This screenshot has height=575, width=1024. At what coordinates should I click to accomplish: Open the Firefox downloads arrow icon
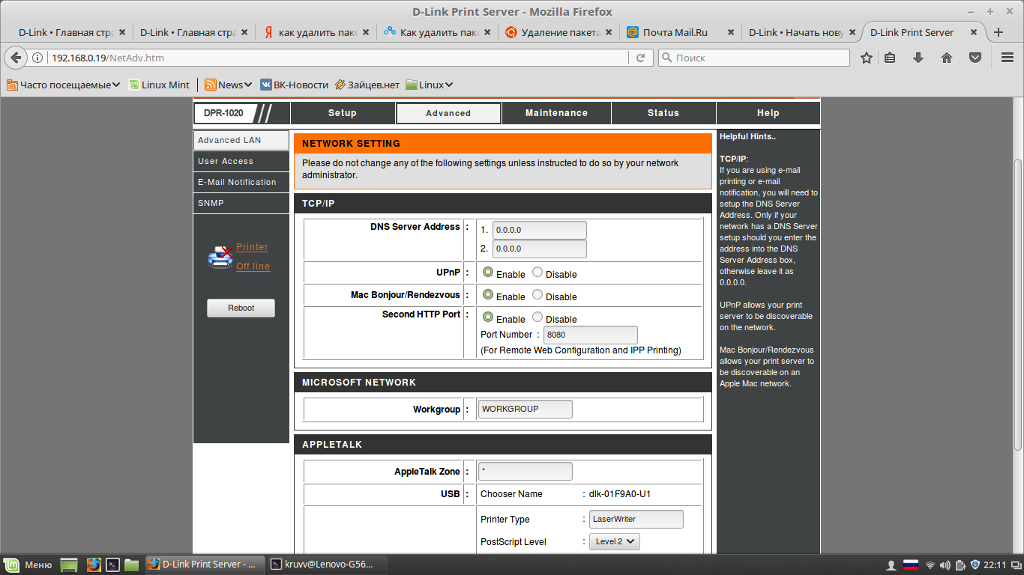[x=918, y=58]
